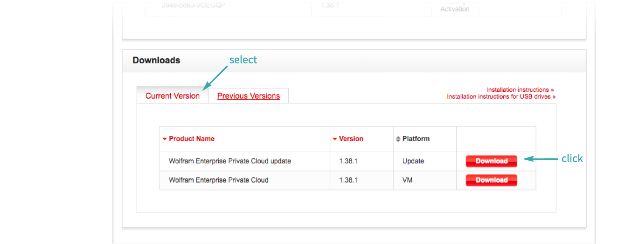This screenshot has width=625, height=244.
Task: Select the Wolfram Enterprise Private Cloud update name
Action: pos(229,161)
